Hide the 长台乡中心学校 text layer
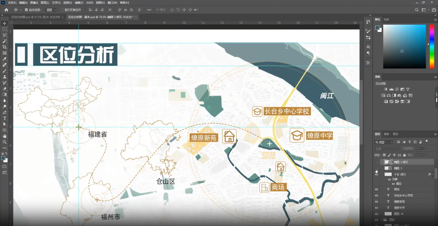 [376, 196]
